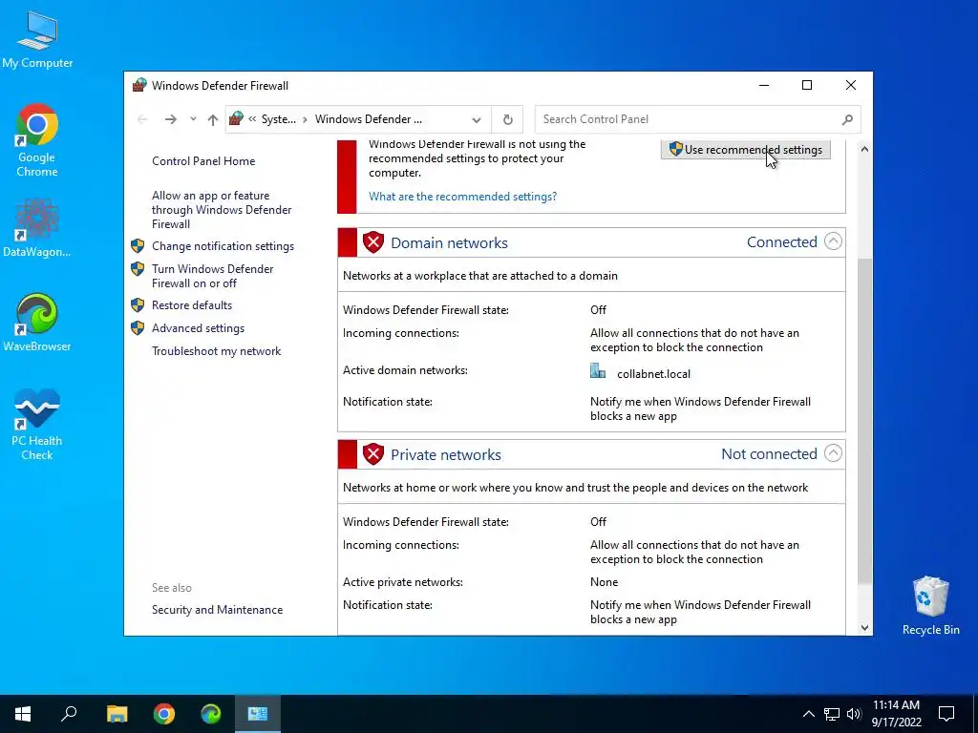Click Use recommended settings button

[745, 150]
